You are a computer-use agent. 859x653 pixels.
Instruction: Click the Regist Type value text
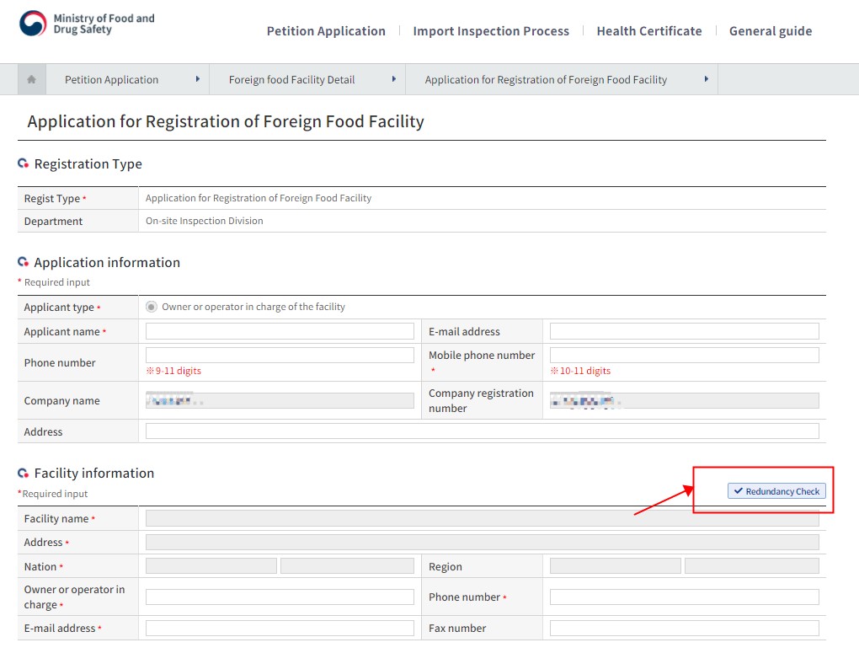pos(258,198)
